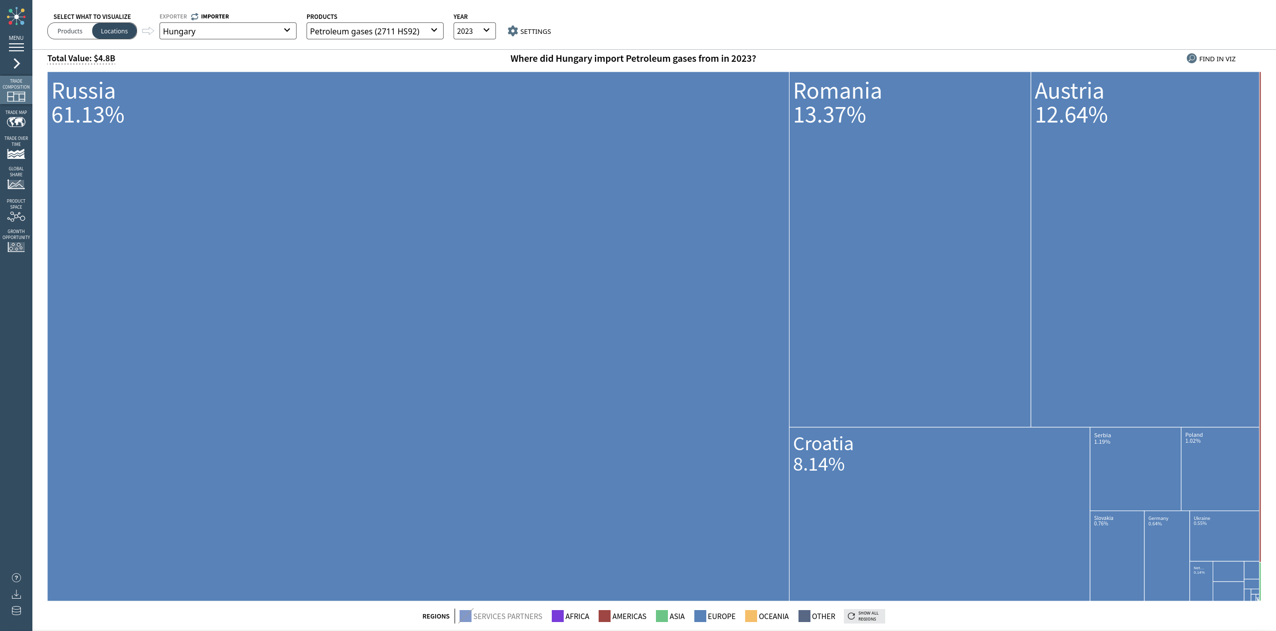Click the help question mark icon
This screenshot has height=631, width=1276.
coord(16,578)
